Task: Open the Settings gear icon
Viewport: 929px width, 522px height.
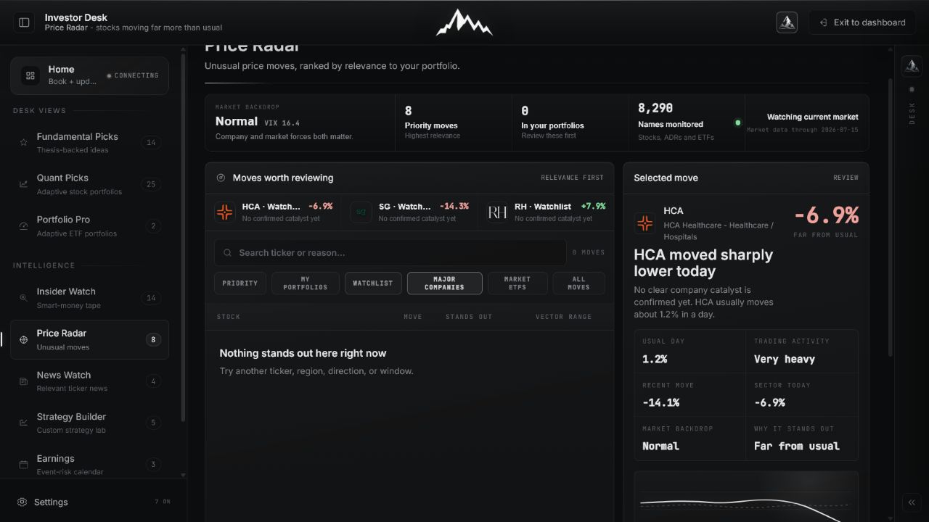Action: click(x=22, y=502)
